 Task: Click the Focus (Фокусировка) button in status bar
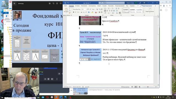[125, 87]
